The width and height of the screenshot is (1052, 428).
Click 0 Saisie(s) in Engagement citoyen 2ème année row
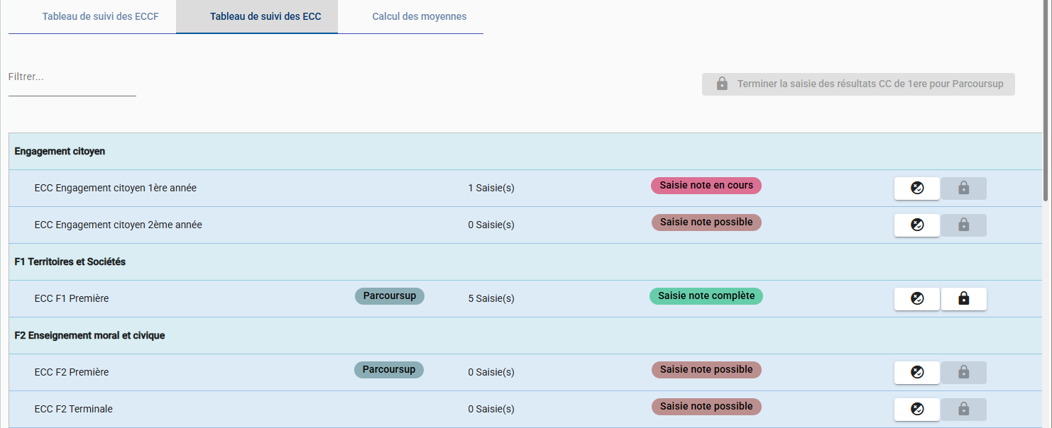click(491, 225)
